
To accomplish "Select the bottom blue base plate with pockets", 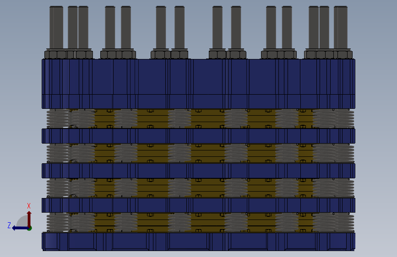I will pyautogui.click(x=199, y=242).
